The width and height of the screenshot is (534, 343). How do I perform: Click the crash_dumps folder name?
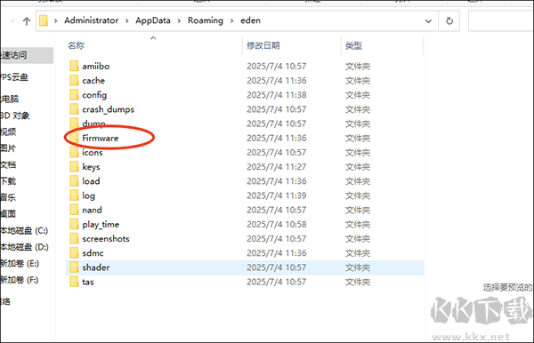point(108,109)
